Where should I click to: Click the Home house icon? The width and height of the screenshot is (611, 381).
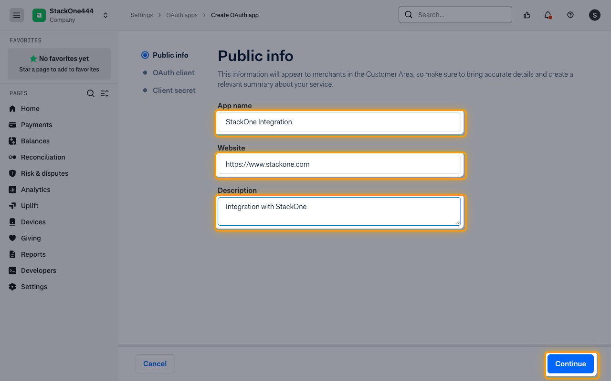click(x=12, y=109)
